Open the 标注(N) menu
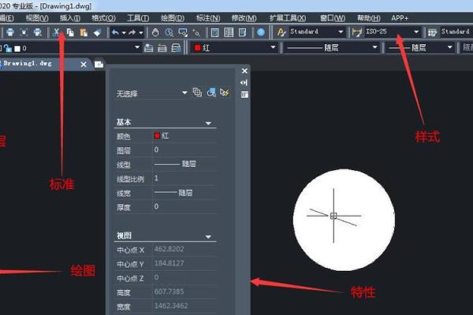This screenshot has height=315, width=473. click(208, 18)
